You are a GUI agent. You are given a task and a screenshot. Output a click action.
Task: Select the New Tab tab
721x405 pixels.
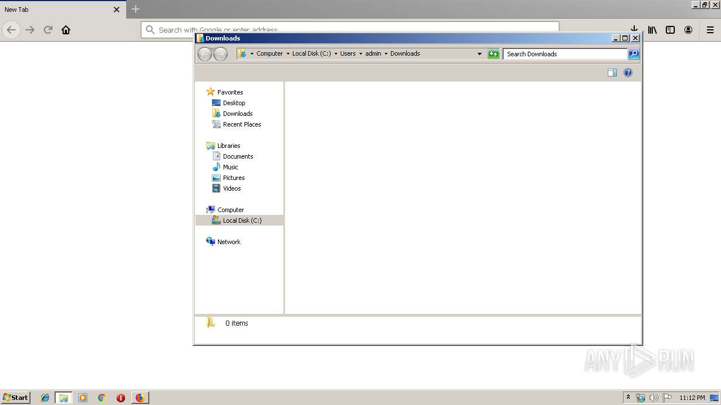(62, 9)
